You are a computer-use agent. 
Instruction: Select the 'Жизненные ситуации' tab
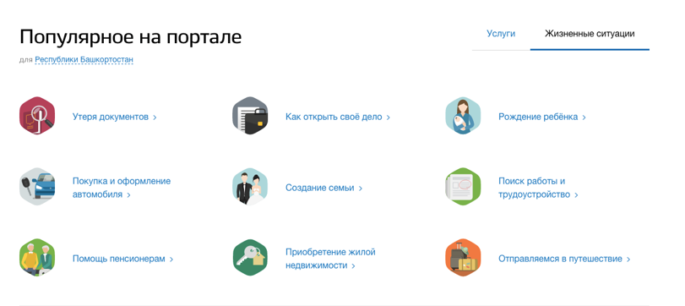point(590,34)
